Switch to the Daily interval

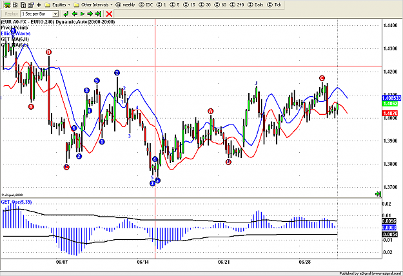click(x=256, y=5)
